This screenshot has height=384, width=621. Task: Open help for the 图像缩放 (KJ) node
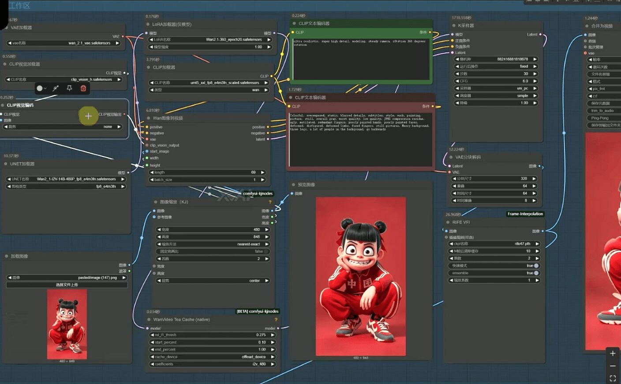tap(270, 202)
